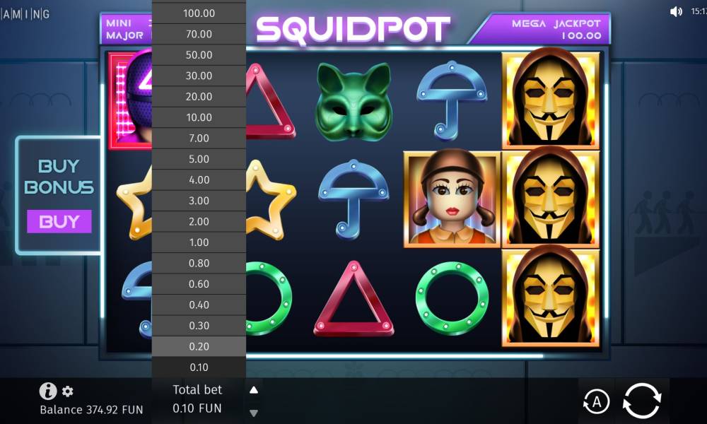Screen dimensions: 707x424
Task: Click the blue umbrella in the top row
Action: click(452, 100)
